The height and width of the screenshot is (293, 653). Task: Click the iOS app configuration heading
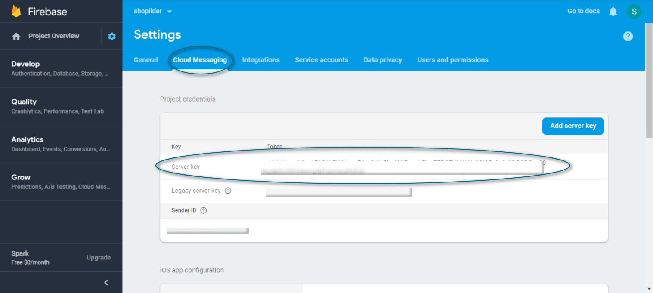[x=192, y=270]
